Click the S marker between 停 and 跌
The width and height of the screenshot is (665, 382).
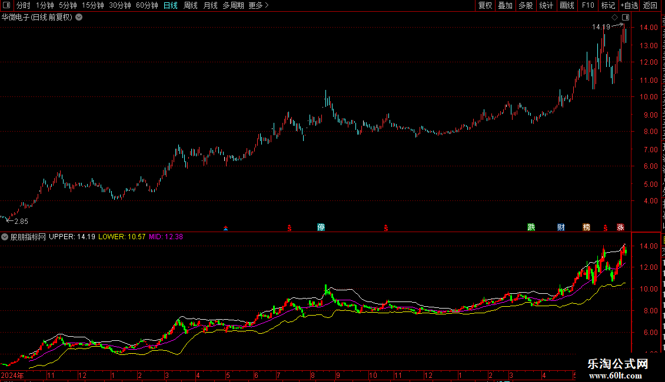pos(386,228)
